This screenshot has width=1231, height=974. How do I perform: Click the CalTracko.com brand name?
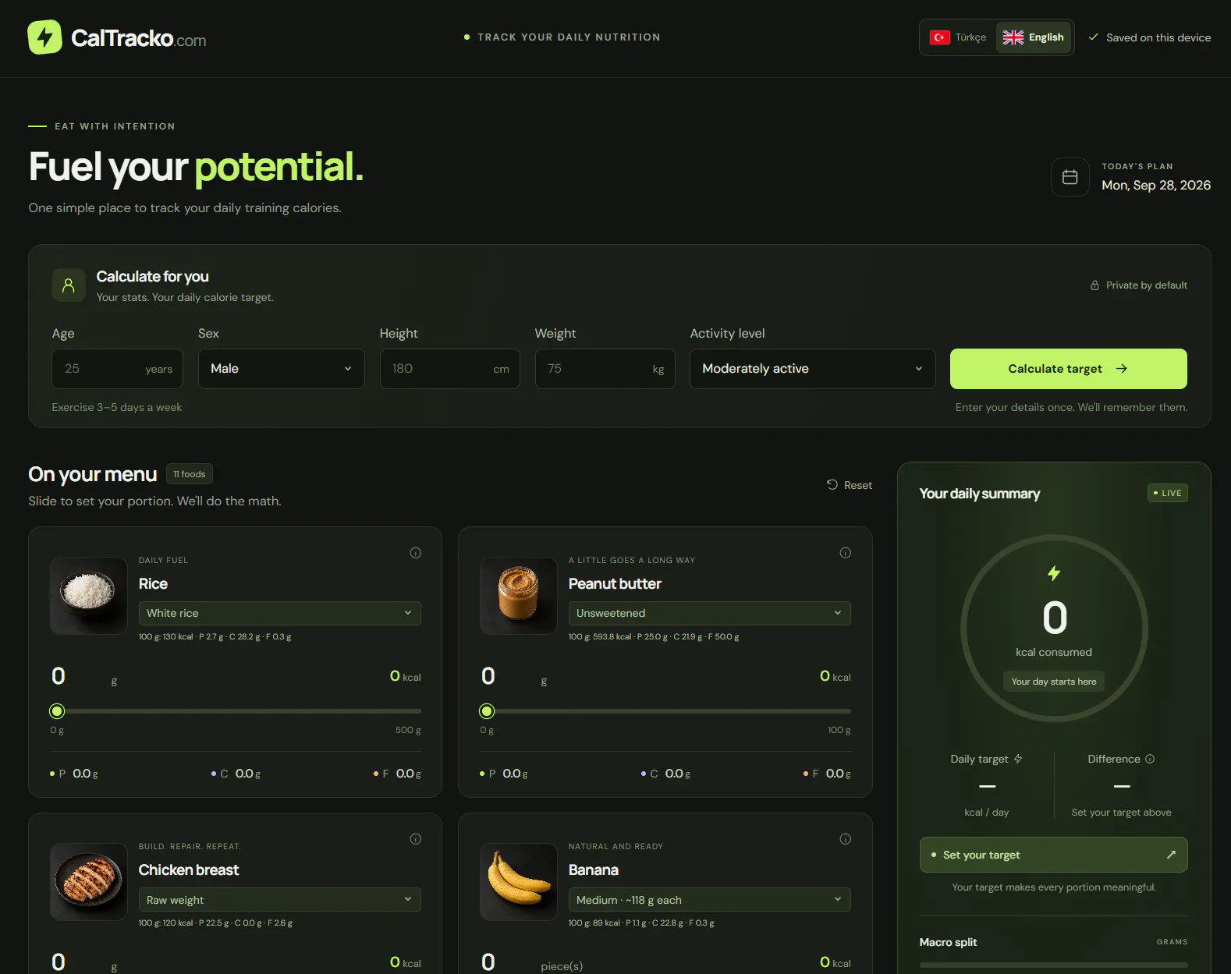[x=139, y=38]
